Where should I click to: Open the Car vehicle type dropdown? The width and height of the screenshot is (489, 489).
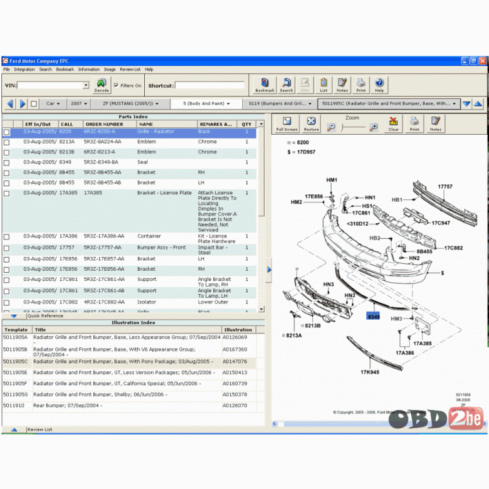tap(53, 103)
